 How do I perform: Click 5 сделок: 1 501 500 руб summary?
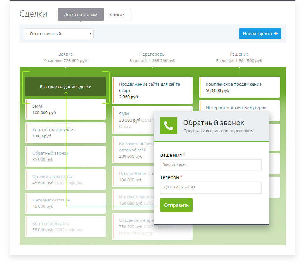(239, 61)
